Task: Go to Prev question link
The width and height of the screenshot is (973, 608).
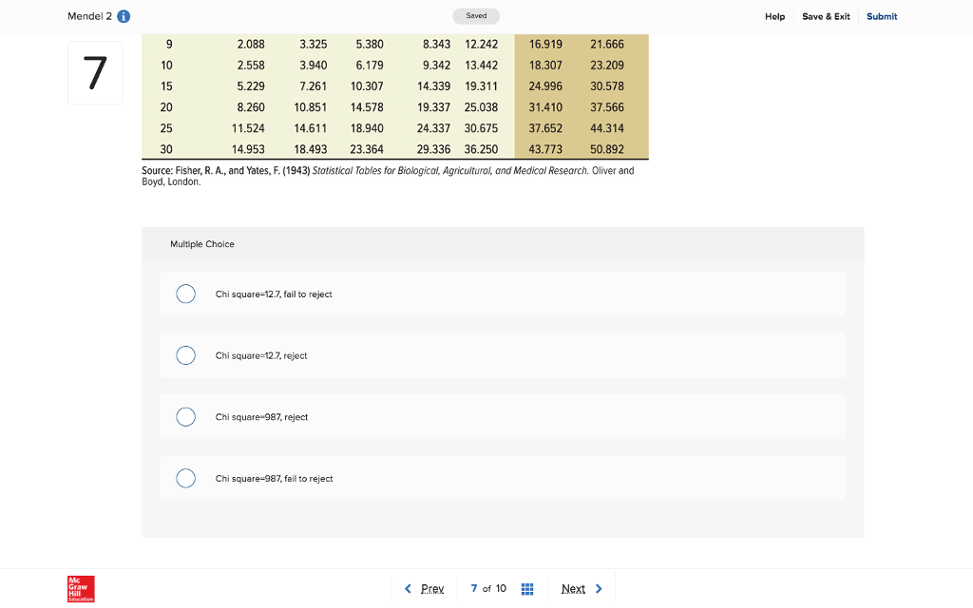Action: point(432,589)
